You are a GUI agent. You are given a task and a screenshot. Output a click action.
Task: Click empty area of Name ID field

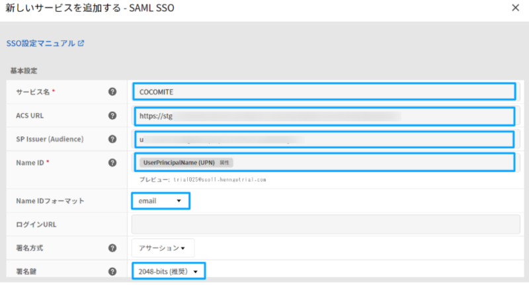pos(370,162)
